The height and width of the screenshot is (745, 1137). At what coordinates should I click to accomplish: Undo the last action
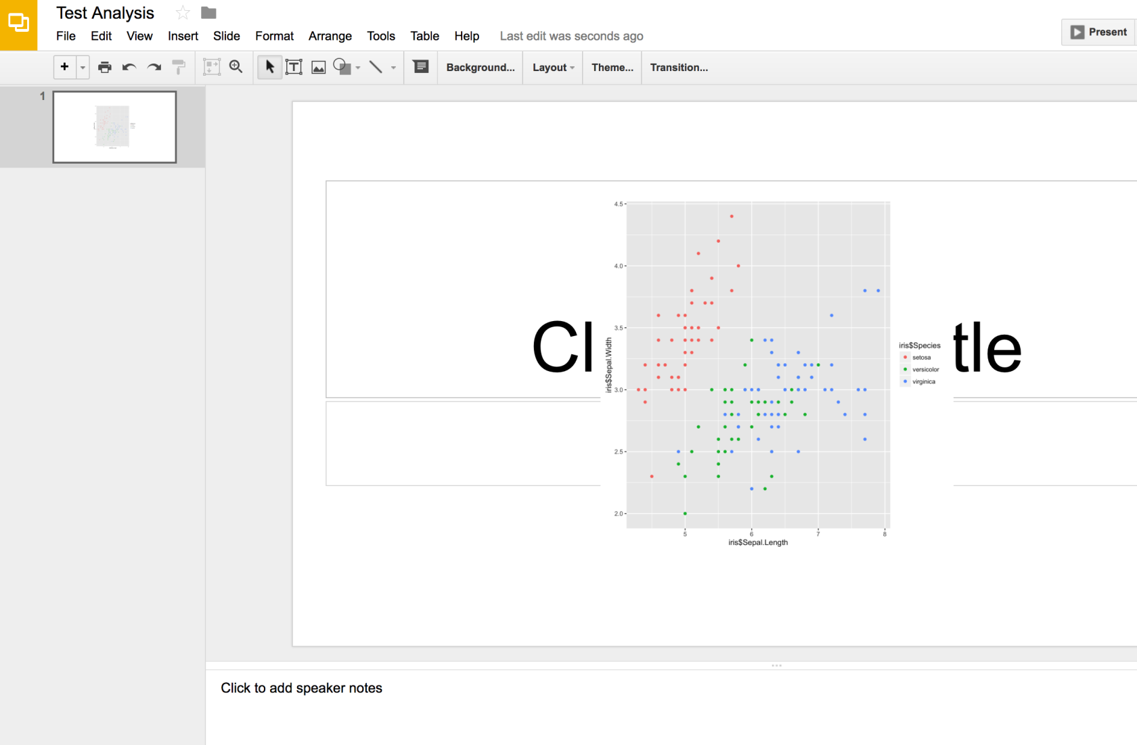pos(129,67)
